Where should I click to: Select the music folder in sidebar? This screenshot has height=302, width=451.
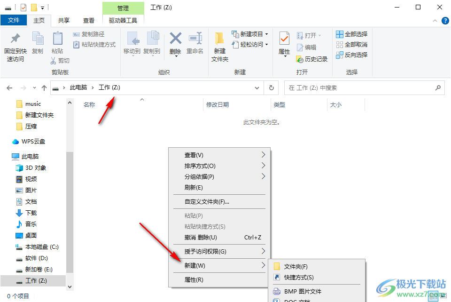[x=33, y=104]
